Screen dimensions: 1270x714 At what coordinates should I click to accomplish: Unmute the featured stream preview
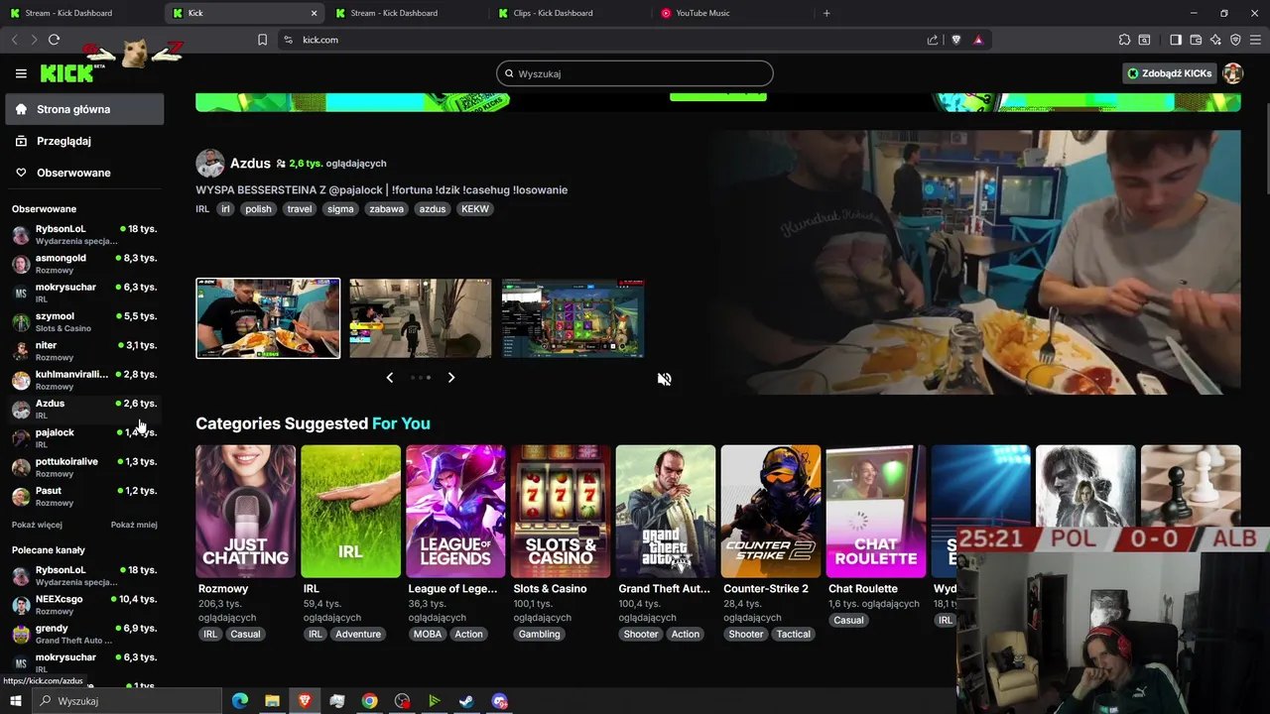pyautogui.click(x=665, y=379)
